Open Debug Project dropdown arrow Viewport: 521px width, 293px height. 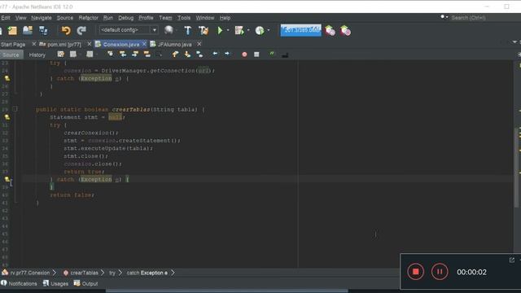click(248, 31)
